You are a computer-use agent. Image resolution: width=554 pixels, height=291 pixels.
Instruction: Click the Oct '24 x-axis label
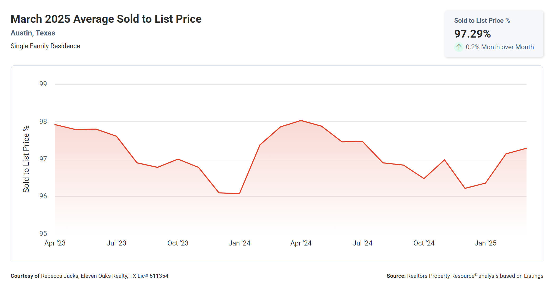click(x=424, y=243)
